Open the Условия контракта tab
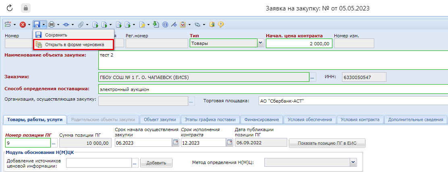Screen dimensions: 448x172 pos(360,119)
